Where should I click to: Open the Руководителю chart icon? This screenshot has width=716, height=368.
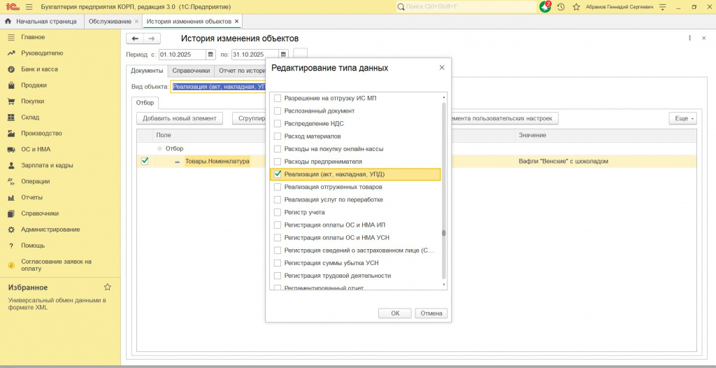pyautogui.click(x=11, y=53)
